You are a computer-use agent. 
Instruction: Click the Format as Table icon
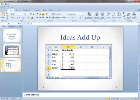coord(97,16)
